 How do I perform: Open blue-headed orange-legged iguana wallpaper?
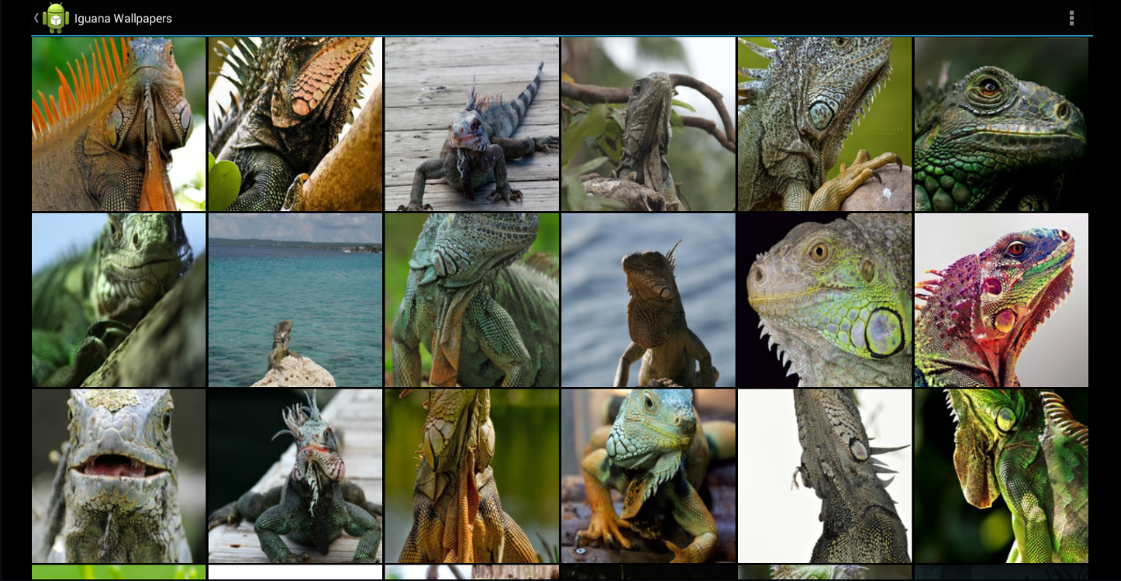point(648,476)
